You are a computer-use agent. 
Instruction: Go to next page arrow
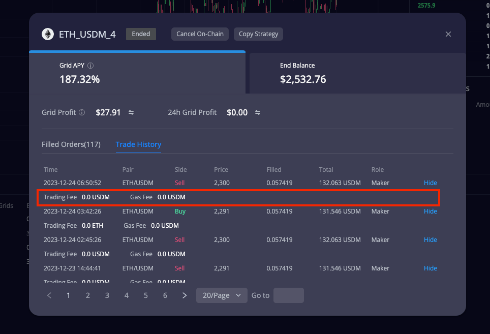[x=185, y=295]
